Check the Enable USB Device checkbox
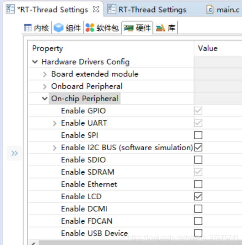The height and width of the screenshot is (245, 242). click(198, 233)
